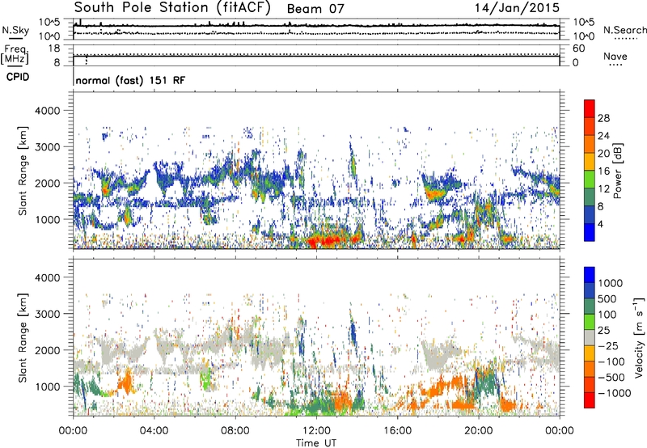Click the "04:00" time tick label
The width and height of the screenshot is (647, 448).
[154, 431]
